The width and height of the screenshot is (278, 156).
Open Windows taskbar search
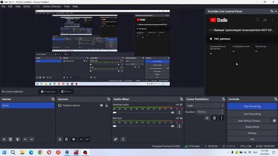13,152
